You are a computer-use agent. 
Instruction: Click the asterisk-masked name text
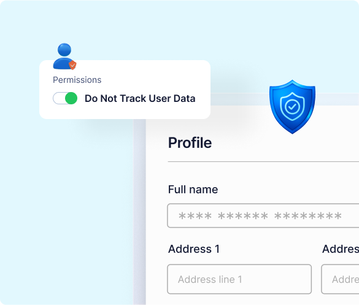260,215
